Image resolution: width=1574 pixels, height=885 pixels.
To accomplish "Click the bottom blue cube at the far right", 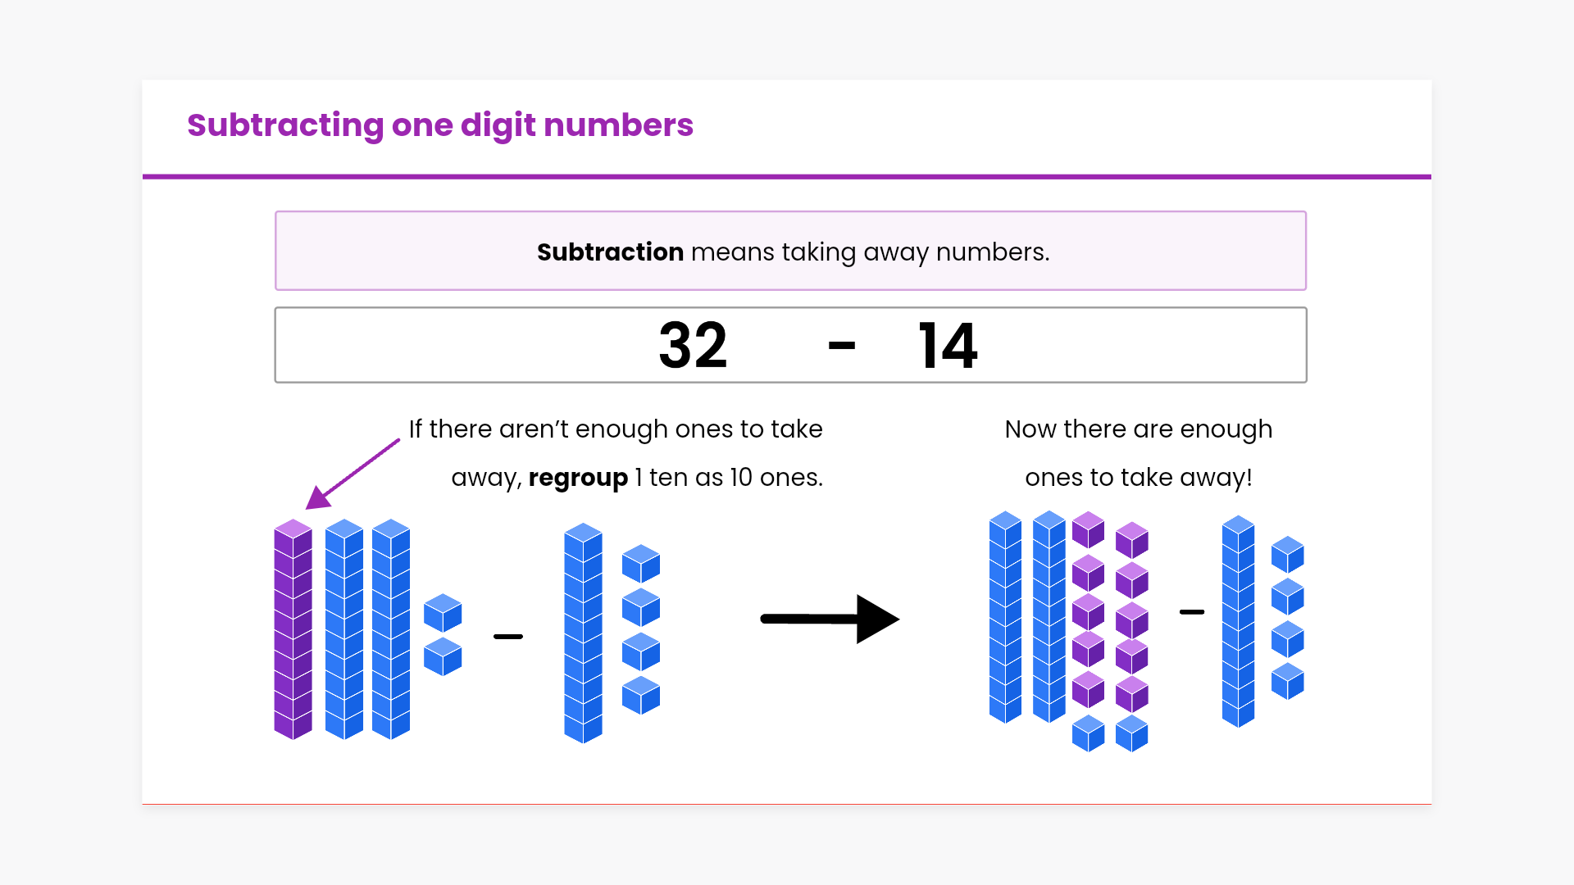I will coord(1287,681).
